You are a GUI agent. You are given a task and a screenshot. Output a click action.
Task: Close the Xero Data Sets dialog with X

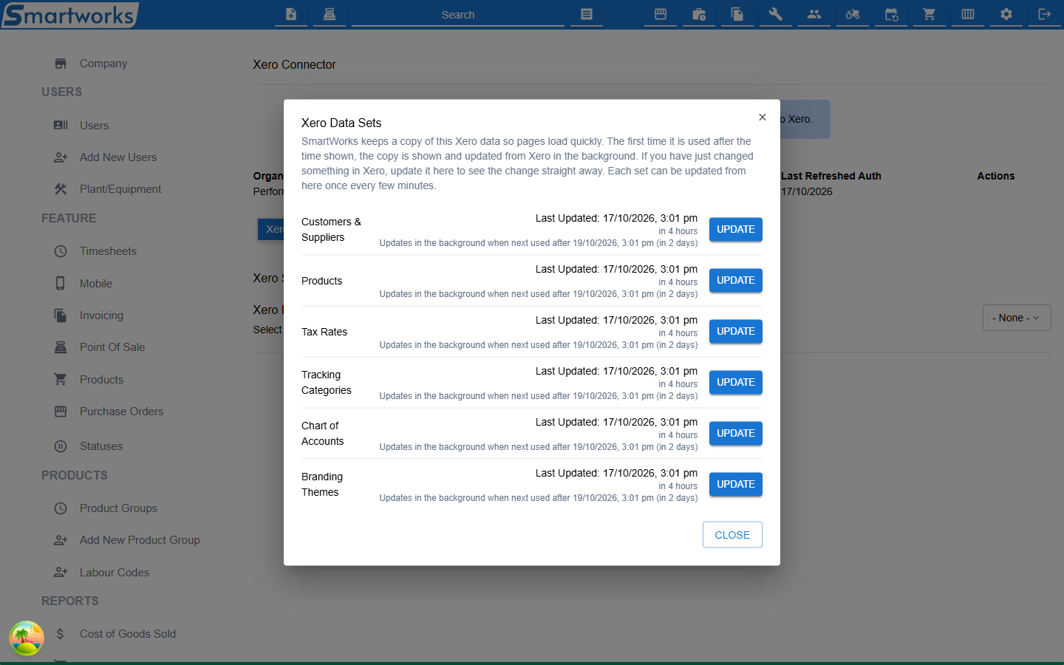pyautogui.click(x=763, y=117)
